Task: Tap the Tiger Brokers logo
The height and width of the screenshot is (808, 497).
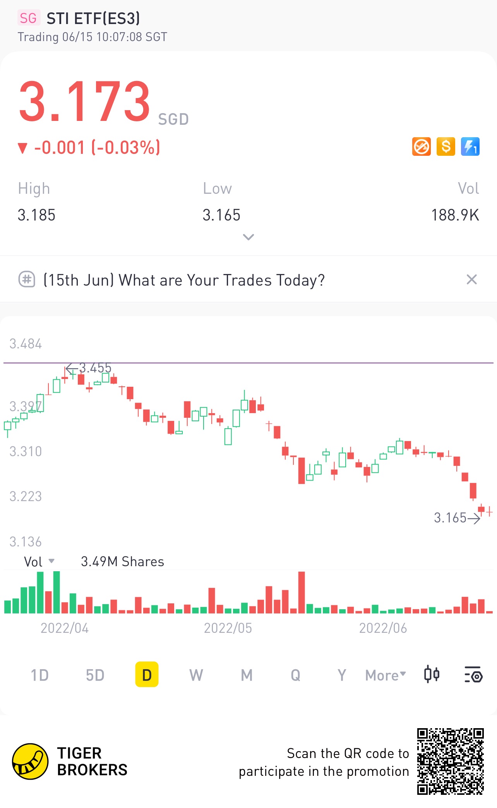Action: tap(30, 761)
